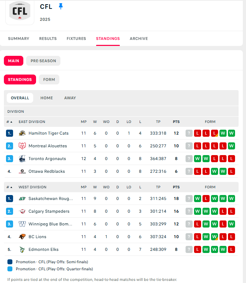Open Montreal Alouettes team page

click(48, 146)
